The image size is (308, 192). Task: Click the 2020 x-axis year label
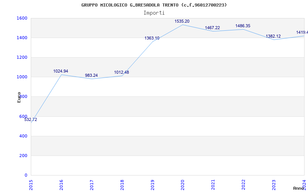(x=182, y=185)
